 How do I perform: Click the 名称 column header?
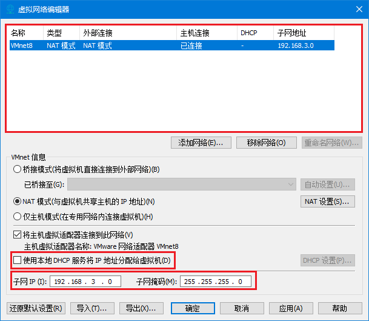pos(18,33)
